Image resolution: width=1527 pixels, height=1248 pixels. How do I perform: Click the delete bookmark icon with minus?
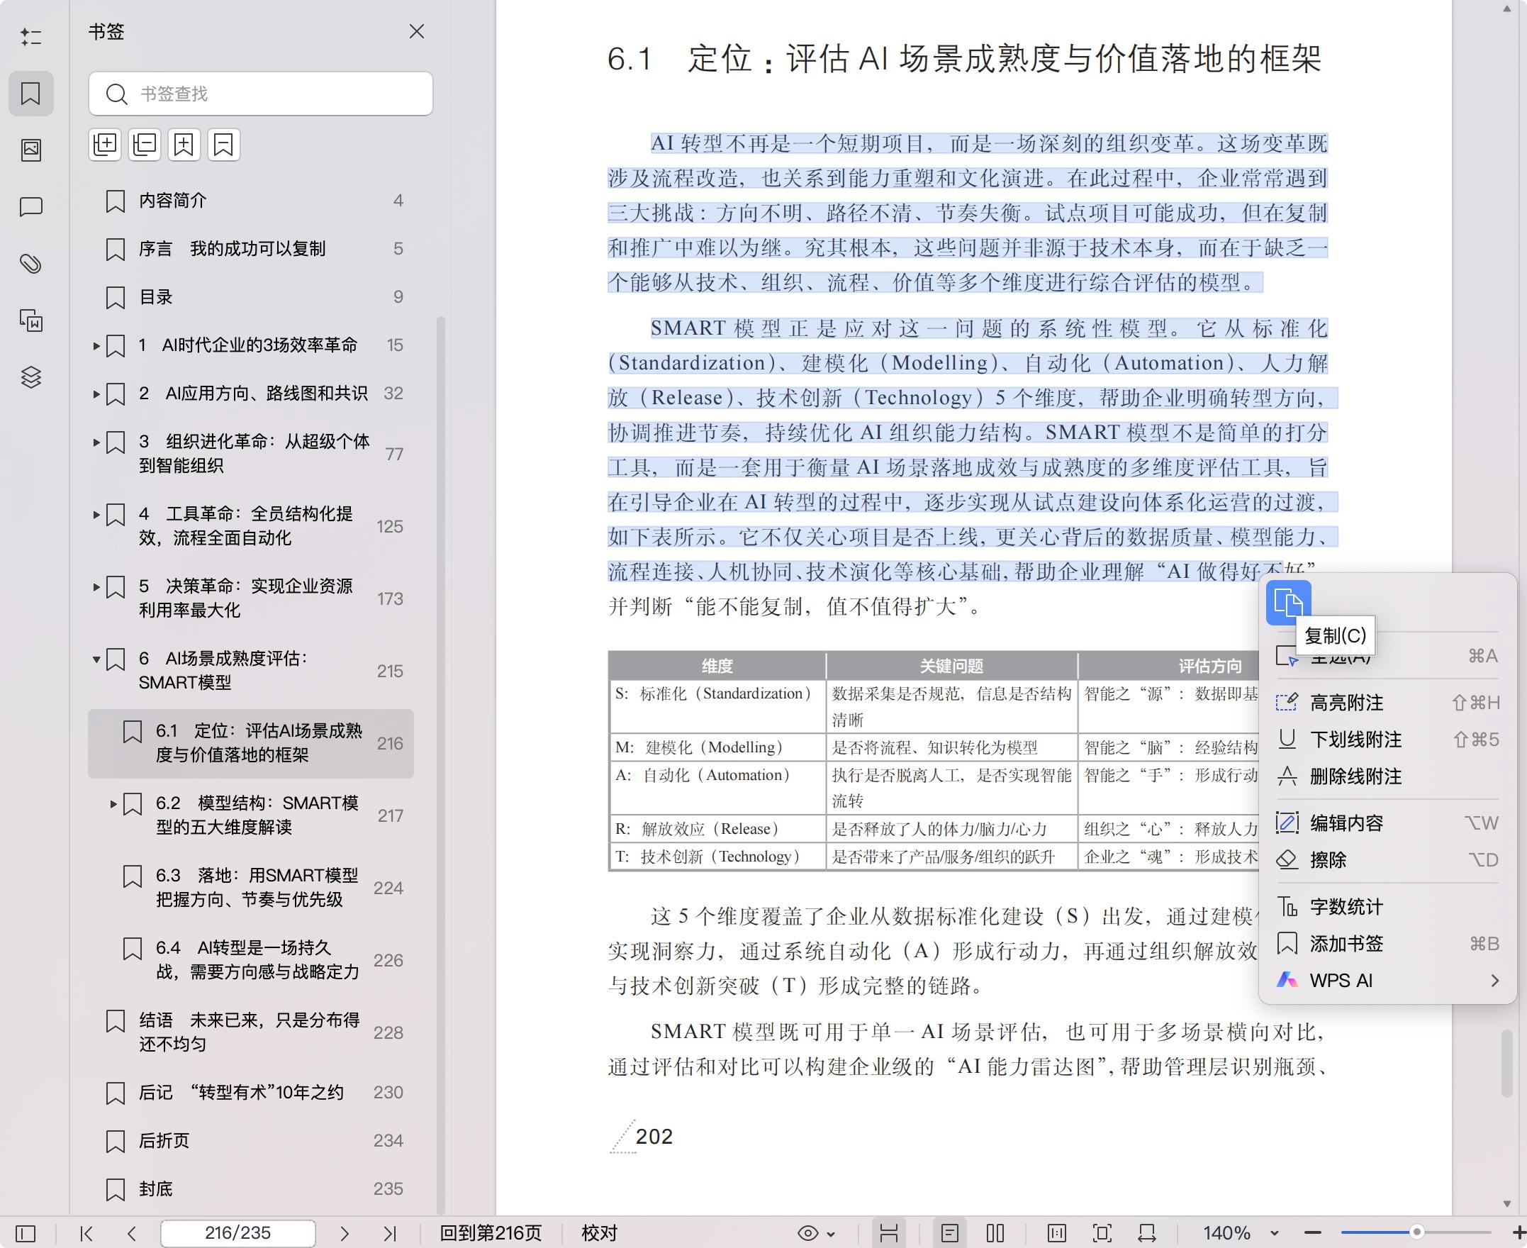223,145
